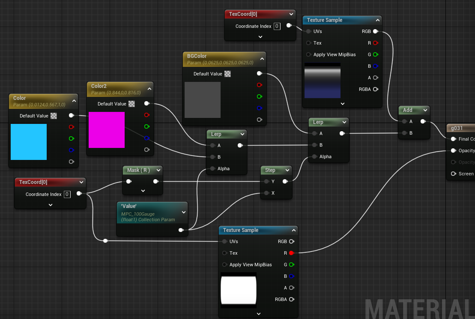Click the Screen pin on g031 node

(454, 174)
